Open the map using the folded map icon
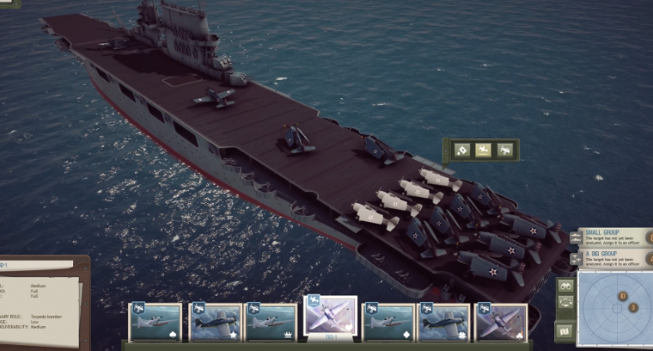The image size is (653, 351). pos(565,332)
